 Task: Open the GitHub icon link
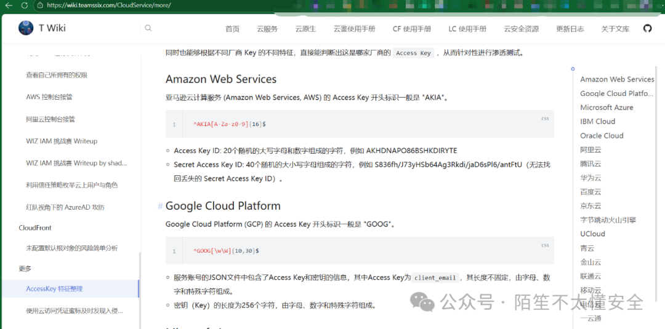(647, 28)
